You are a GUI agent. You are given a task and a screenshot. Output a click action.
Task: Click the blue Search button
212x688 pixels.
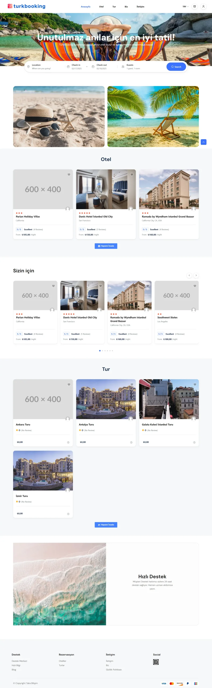176,67
